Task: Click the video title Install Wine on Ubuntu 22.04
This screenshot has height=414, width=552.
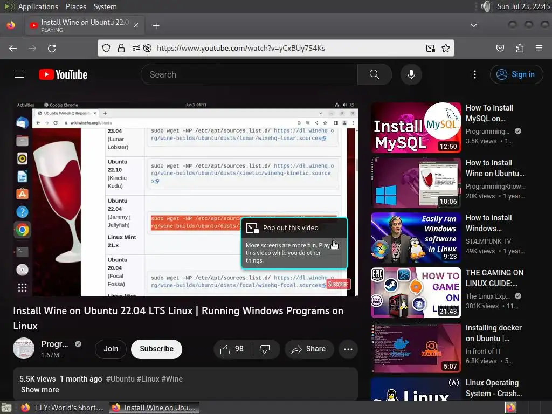Action: pyautogui.click(x=178, y=318)
